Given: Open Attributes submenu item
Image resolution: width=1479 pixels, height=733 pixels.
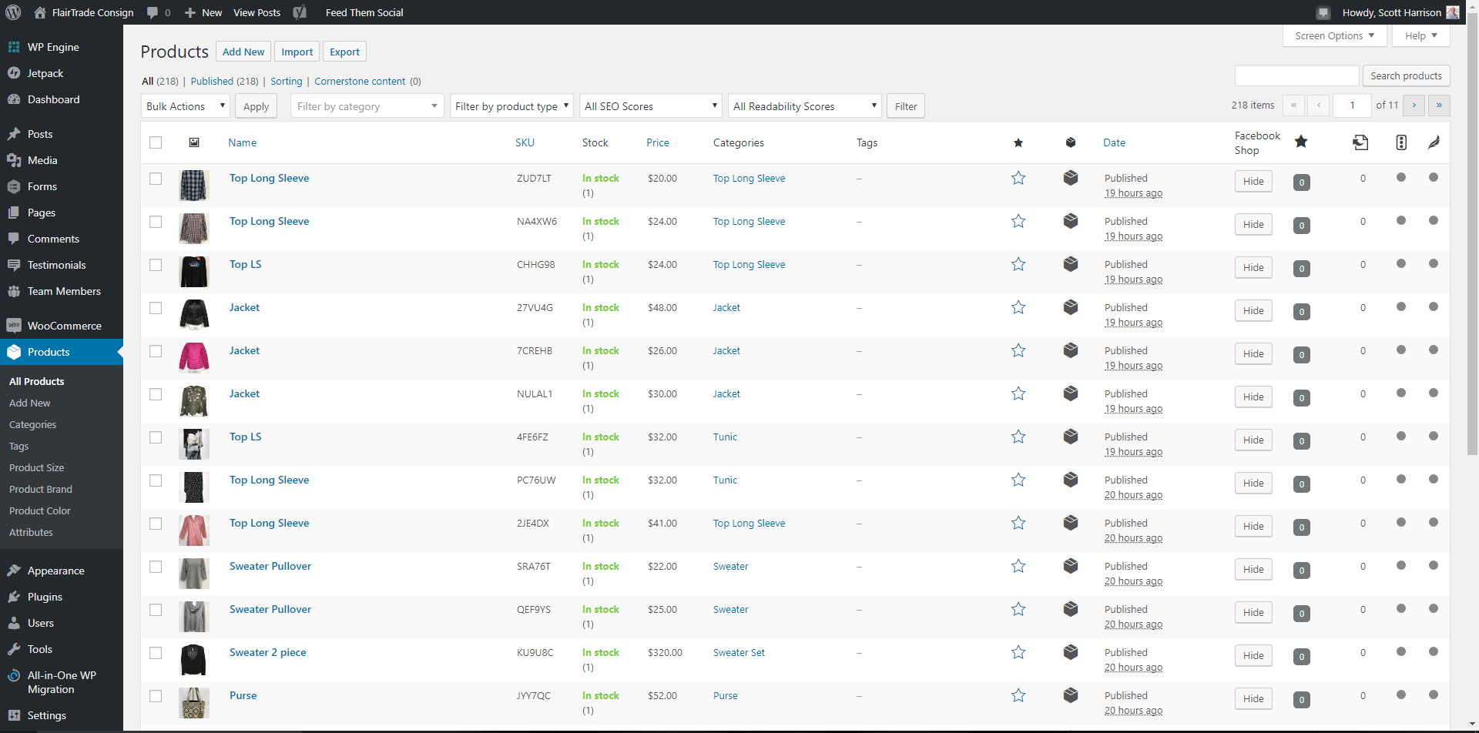Looking at the screenshot, I should [31, 533].
